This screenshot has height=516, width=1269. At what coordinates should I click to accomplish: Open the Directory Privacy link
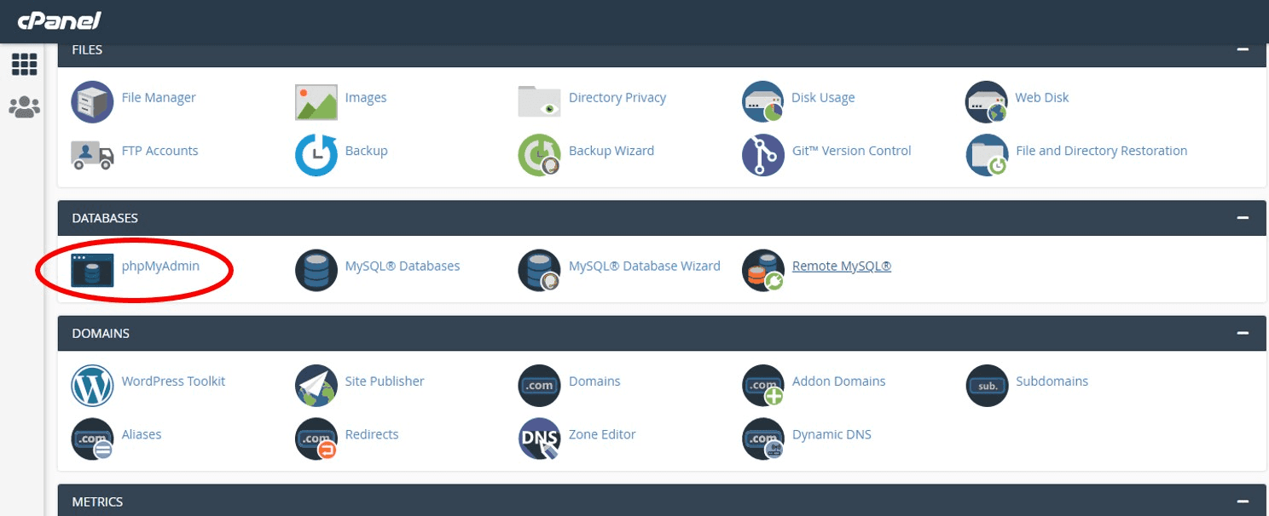tap(617, 98)
